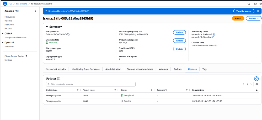The height and width of the screenshot is (120, 262).
Task: Copy the standby availability zone ap-south-1b
Action: tap(213, 37)
